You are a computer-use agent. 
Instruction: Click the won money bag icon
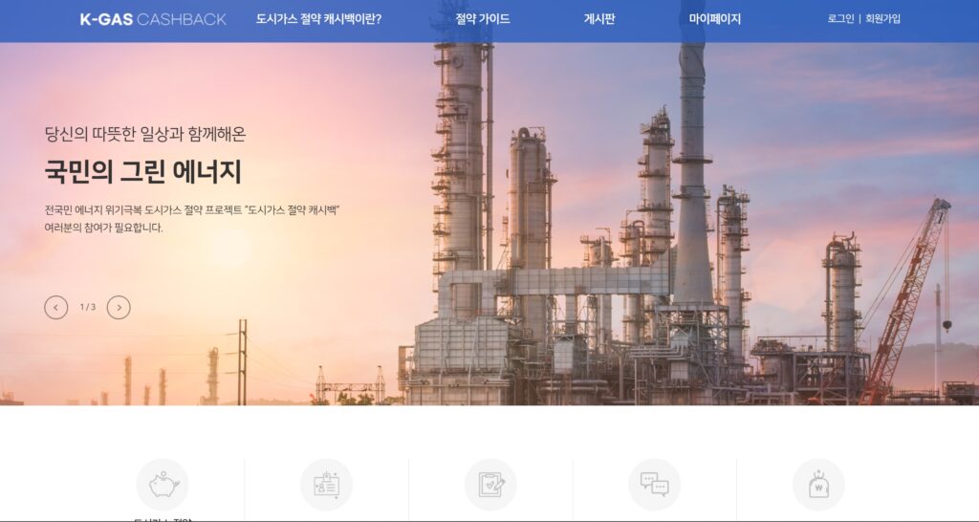tap(818, 485)
